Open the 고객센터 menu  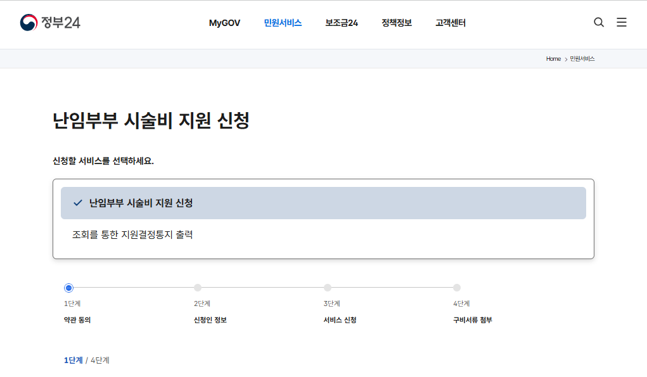[451, 23]
